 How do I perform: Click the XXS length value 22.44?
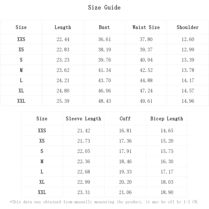(x=63, y=39)
